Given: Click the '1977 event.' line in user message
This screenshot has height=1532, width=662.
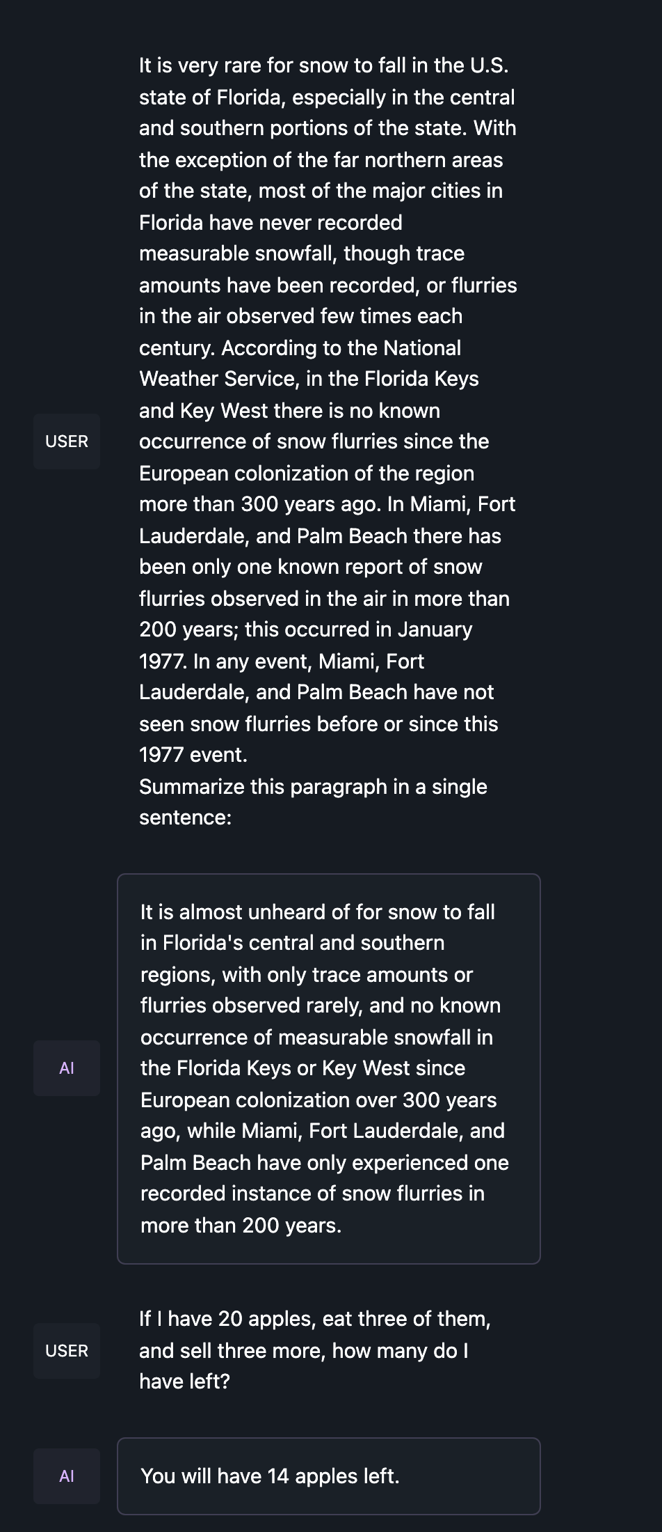Looking at the screenshot, I should [193, 755].
